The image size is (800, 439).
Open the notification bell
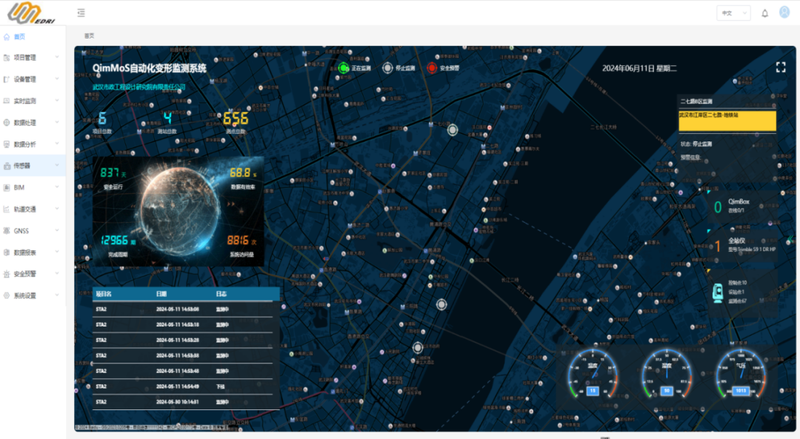point(764,13)
